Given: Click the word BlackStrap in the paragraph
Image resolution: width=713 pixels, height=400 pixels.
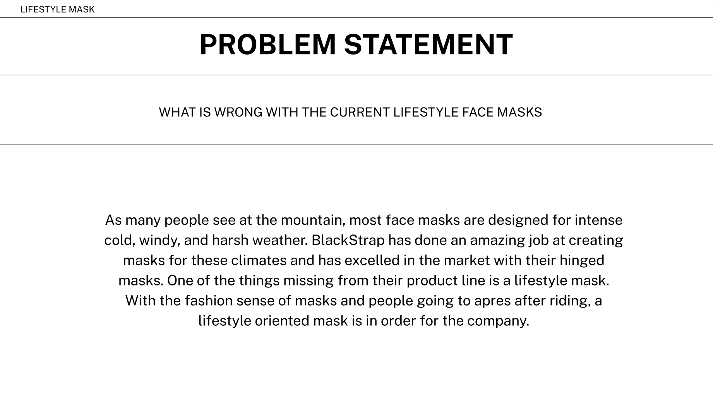Looking at the screenshot, I should tap(348, 240).
